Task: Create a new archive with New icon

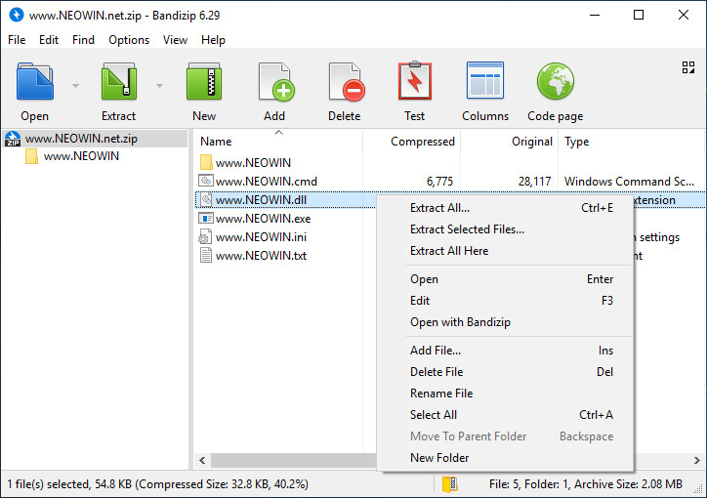Action: point(204,82)
